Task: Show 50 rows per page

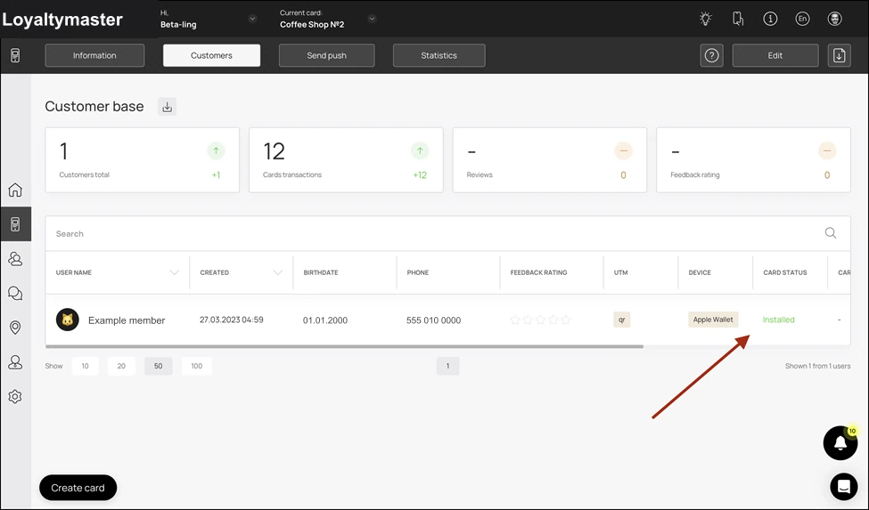Action: (x=159, y=366)
